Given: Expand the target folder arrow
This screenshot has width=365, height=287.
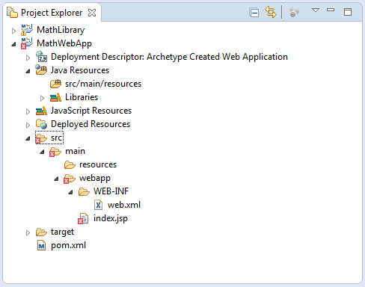Looking at the screenshot, I should click(x=28, y=232).
